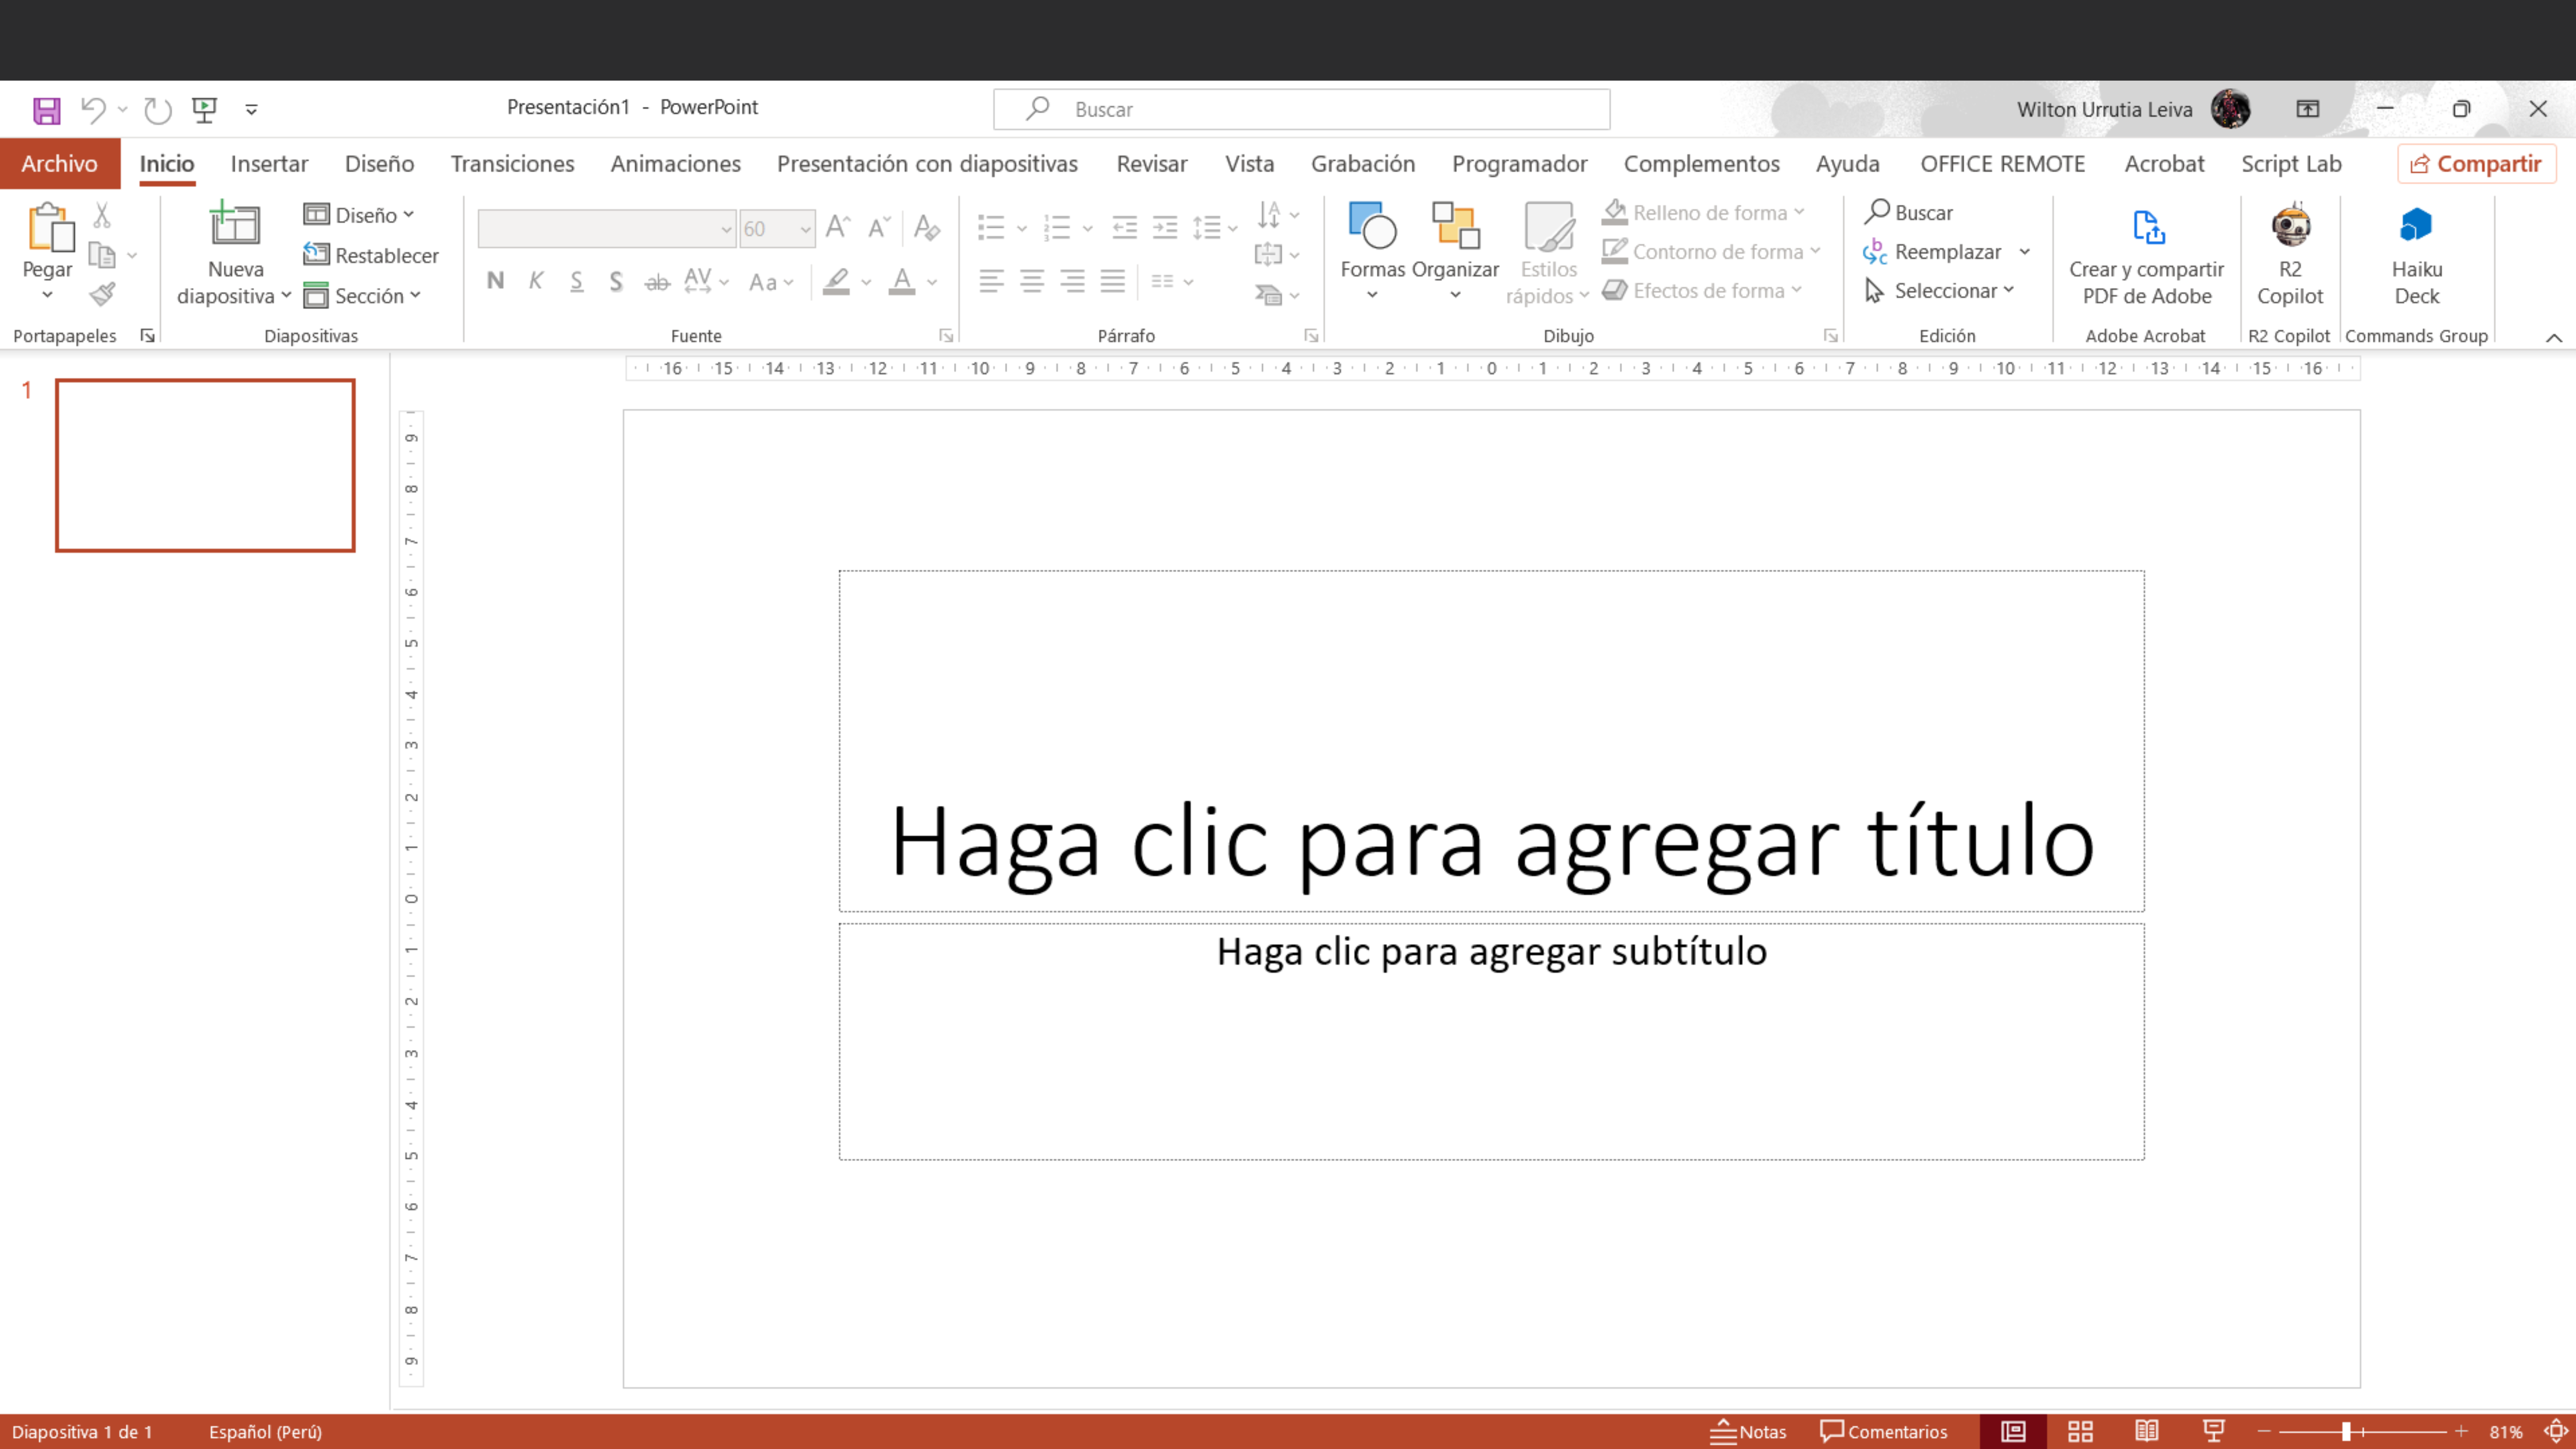Switch to slide sorter view in status bar

pyautogui.click(x=2080, y=1431)
